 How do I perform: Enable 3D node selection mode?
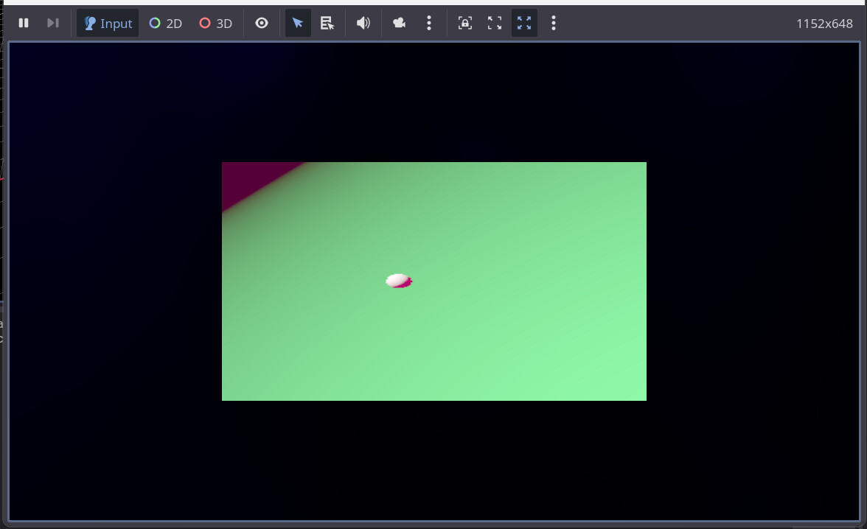pyautogui.click(x=216, y=23)
